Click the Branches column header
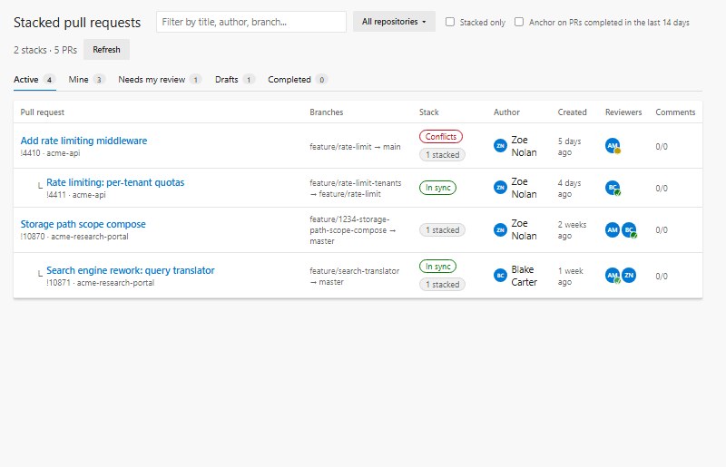This screenshot has height=467, width=726. tap(327, 112)
